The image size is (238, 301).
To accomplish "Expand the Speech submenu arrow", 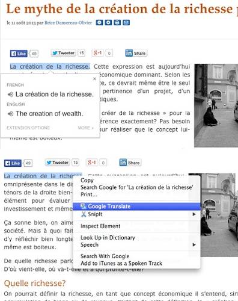I will 194,245.
